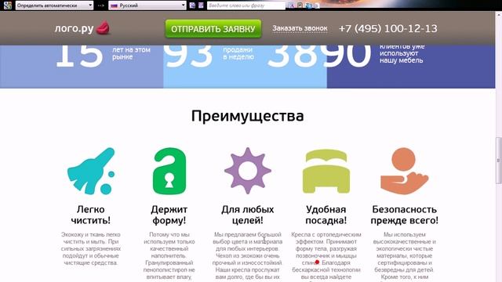Click the pink lips logo icon
The height and width of the screenshot is (282, 502).
click(103, 28)
